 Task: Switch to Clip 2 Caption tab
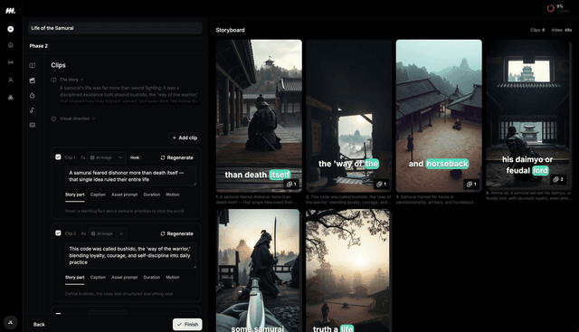point(98,278)
